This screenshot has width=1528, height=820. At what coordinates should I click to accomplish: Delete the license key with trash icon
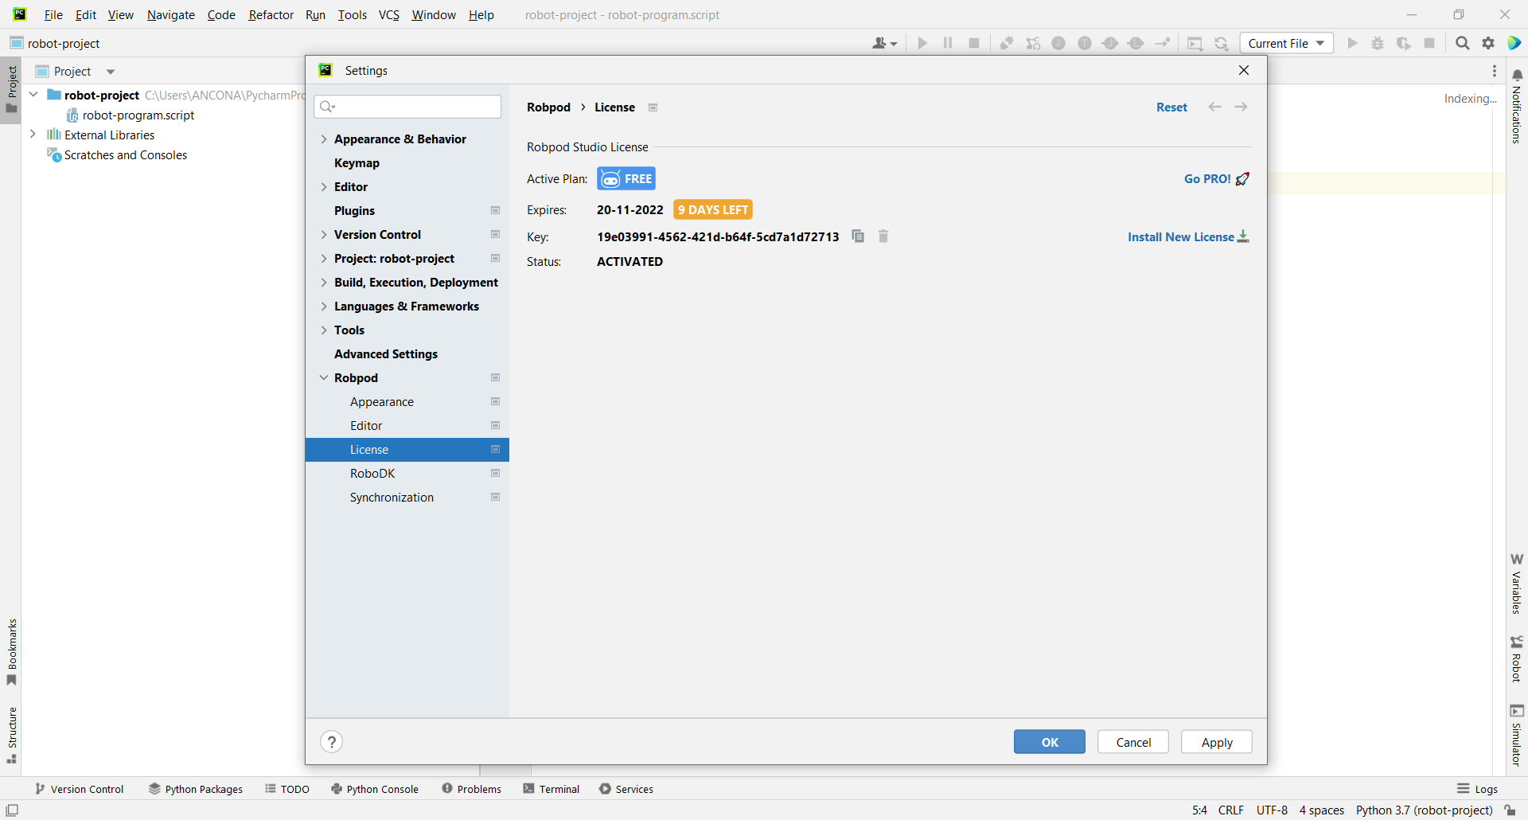883,236
